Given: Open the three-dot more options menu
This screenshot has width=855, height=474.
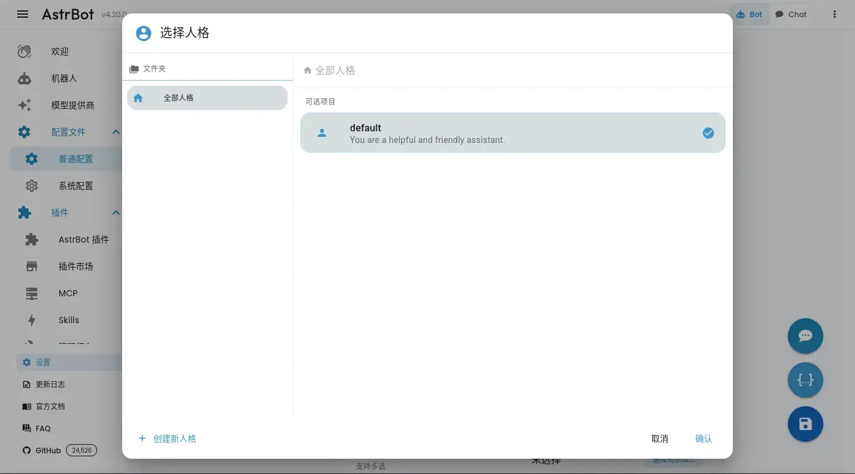Looking at the screenshot, I should click(x=834, y=15).
